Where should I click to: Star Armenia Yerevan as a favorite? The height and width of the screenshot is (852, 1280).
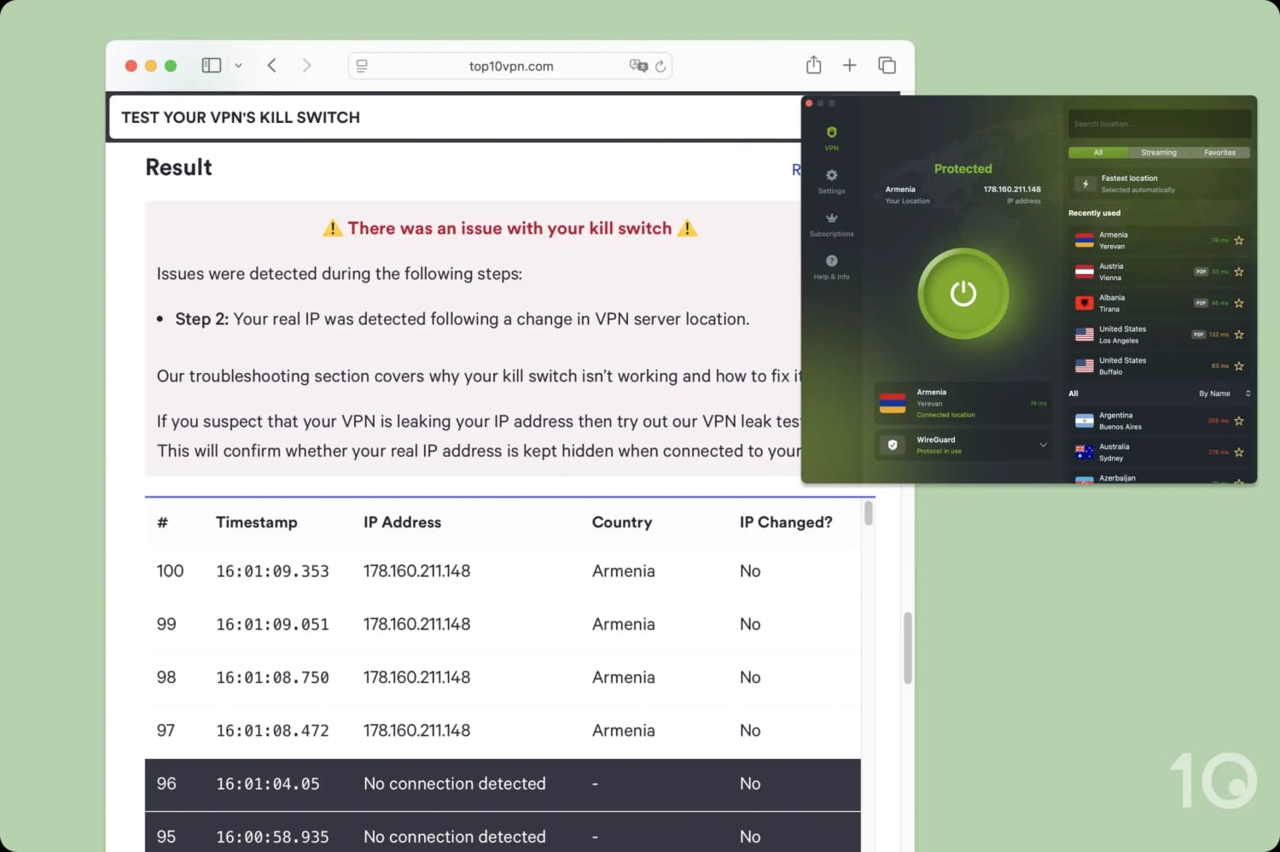1240,240
